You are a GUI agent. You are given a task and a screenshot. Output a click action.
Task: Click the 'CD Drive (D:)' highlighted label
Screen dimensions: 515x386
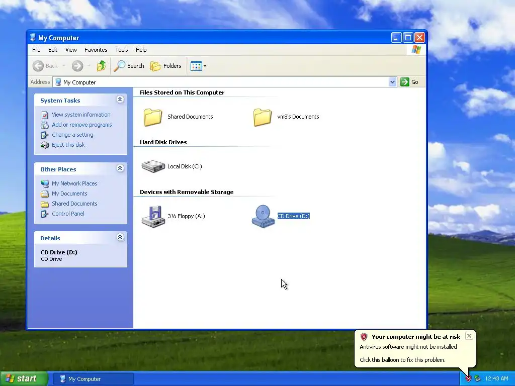coord(293,216)
